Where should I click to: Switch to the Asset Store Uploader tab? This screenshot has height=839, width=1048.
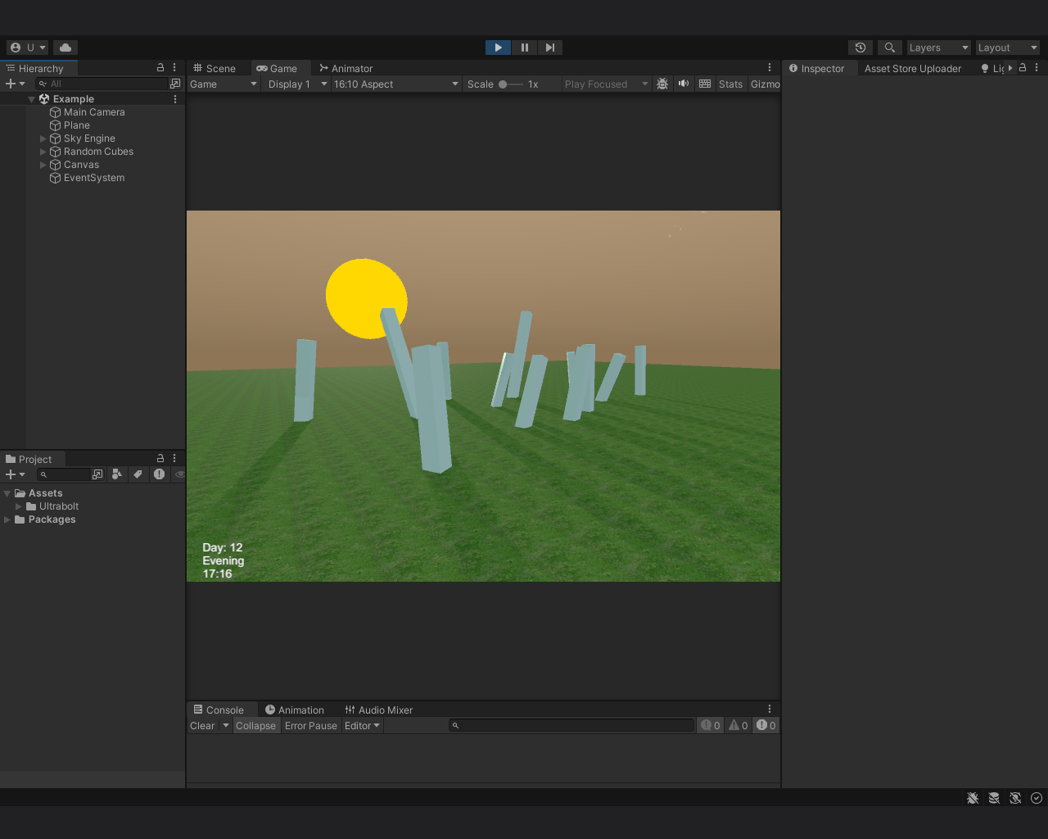coord(913,68)
